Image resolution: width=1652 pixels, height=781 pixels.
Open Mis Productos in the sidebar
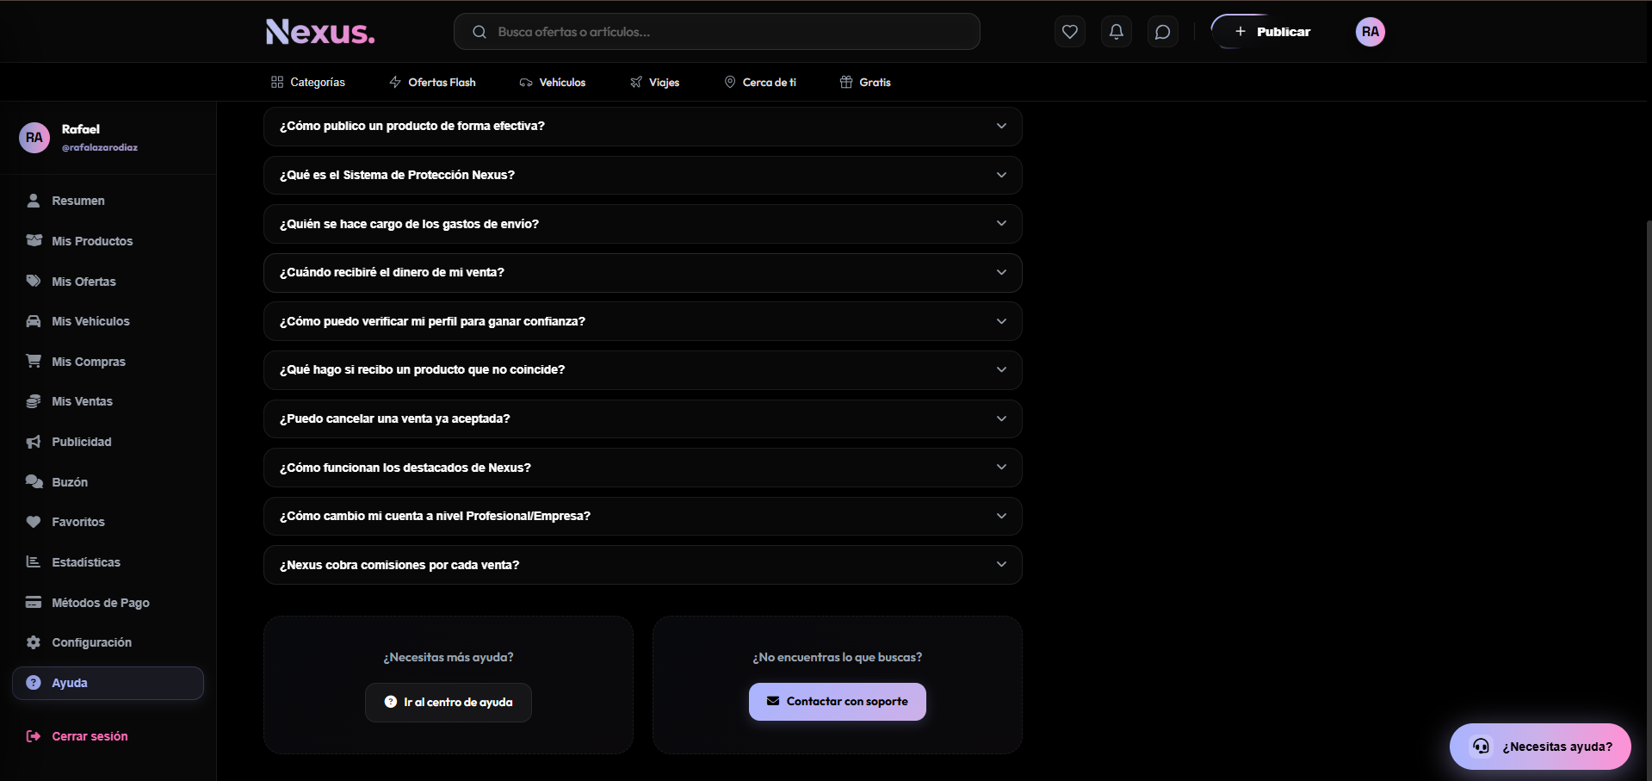click(x=108, y=241)
